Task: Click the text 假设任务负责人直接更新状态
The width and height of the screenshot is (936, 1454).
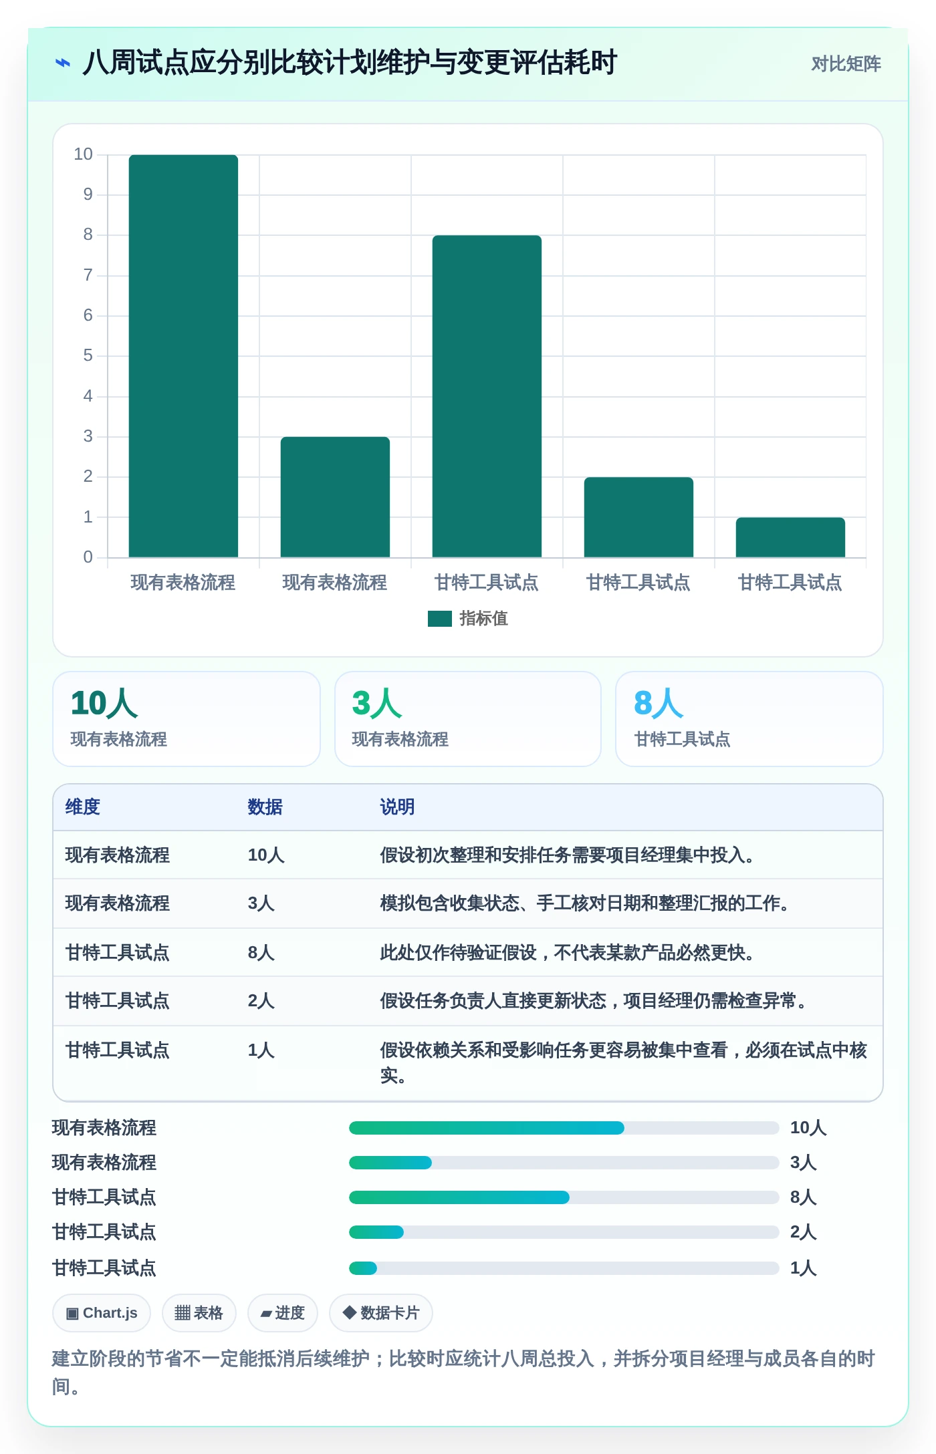Action: pos(493,1001)
